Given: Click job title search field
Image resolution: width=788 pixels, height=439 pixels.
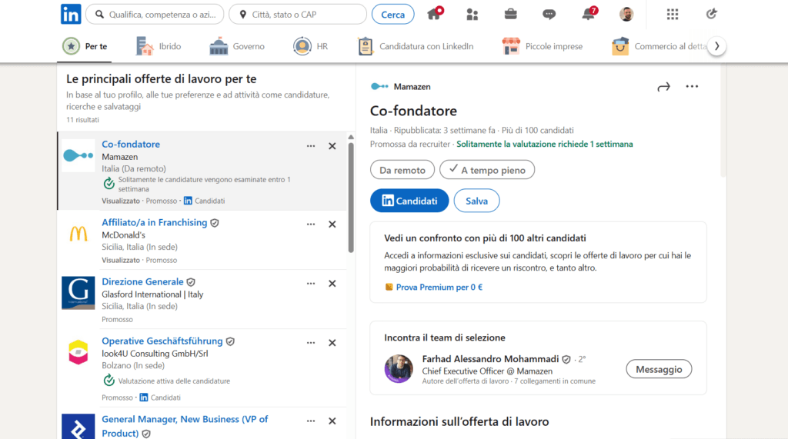Looking at the screenshot, I should (x=155, y=14).
